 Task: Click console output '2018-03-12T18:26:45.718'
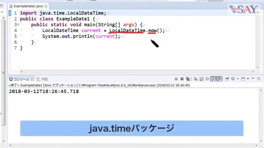click(x=44, y=91)
